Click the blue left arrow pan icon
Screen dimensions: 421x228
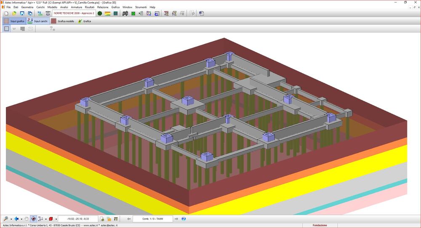16,219
